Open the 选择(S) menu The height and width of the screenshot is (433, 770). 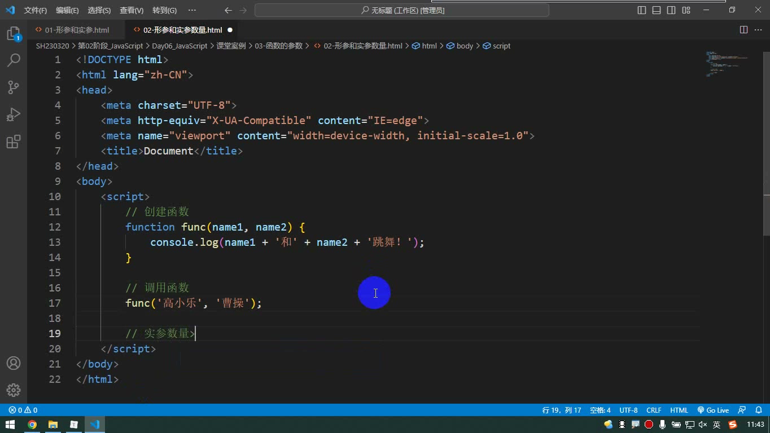point(99,10)
